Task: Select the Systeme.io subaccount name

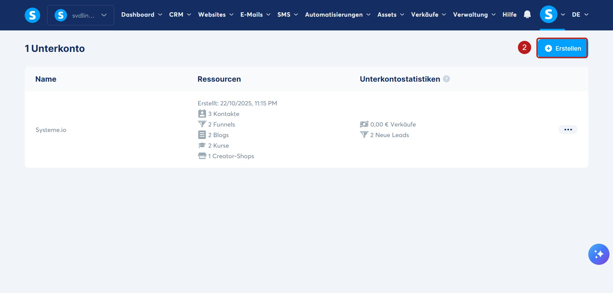Action: point(51,130)
